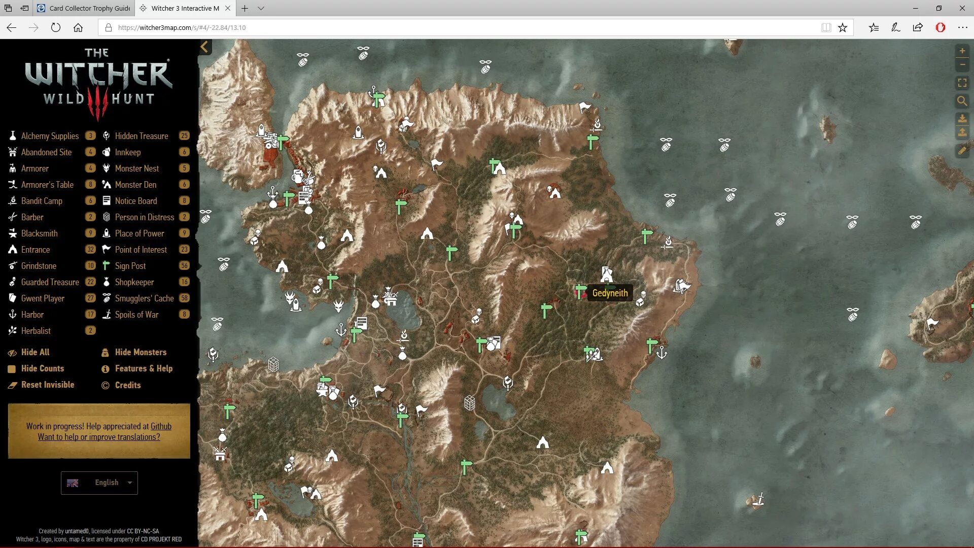Viewport: 974px width, 548px height.
Task: Open the favorites hub
Action: 874,28
